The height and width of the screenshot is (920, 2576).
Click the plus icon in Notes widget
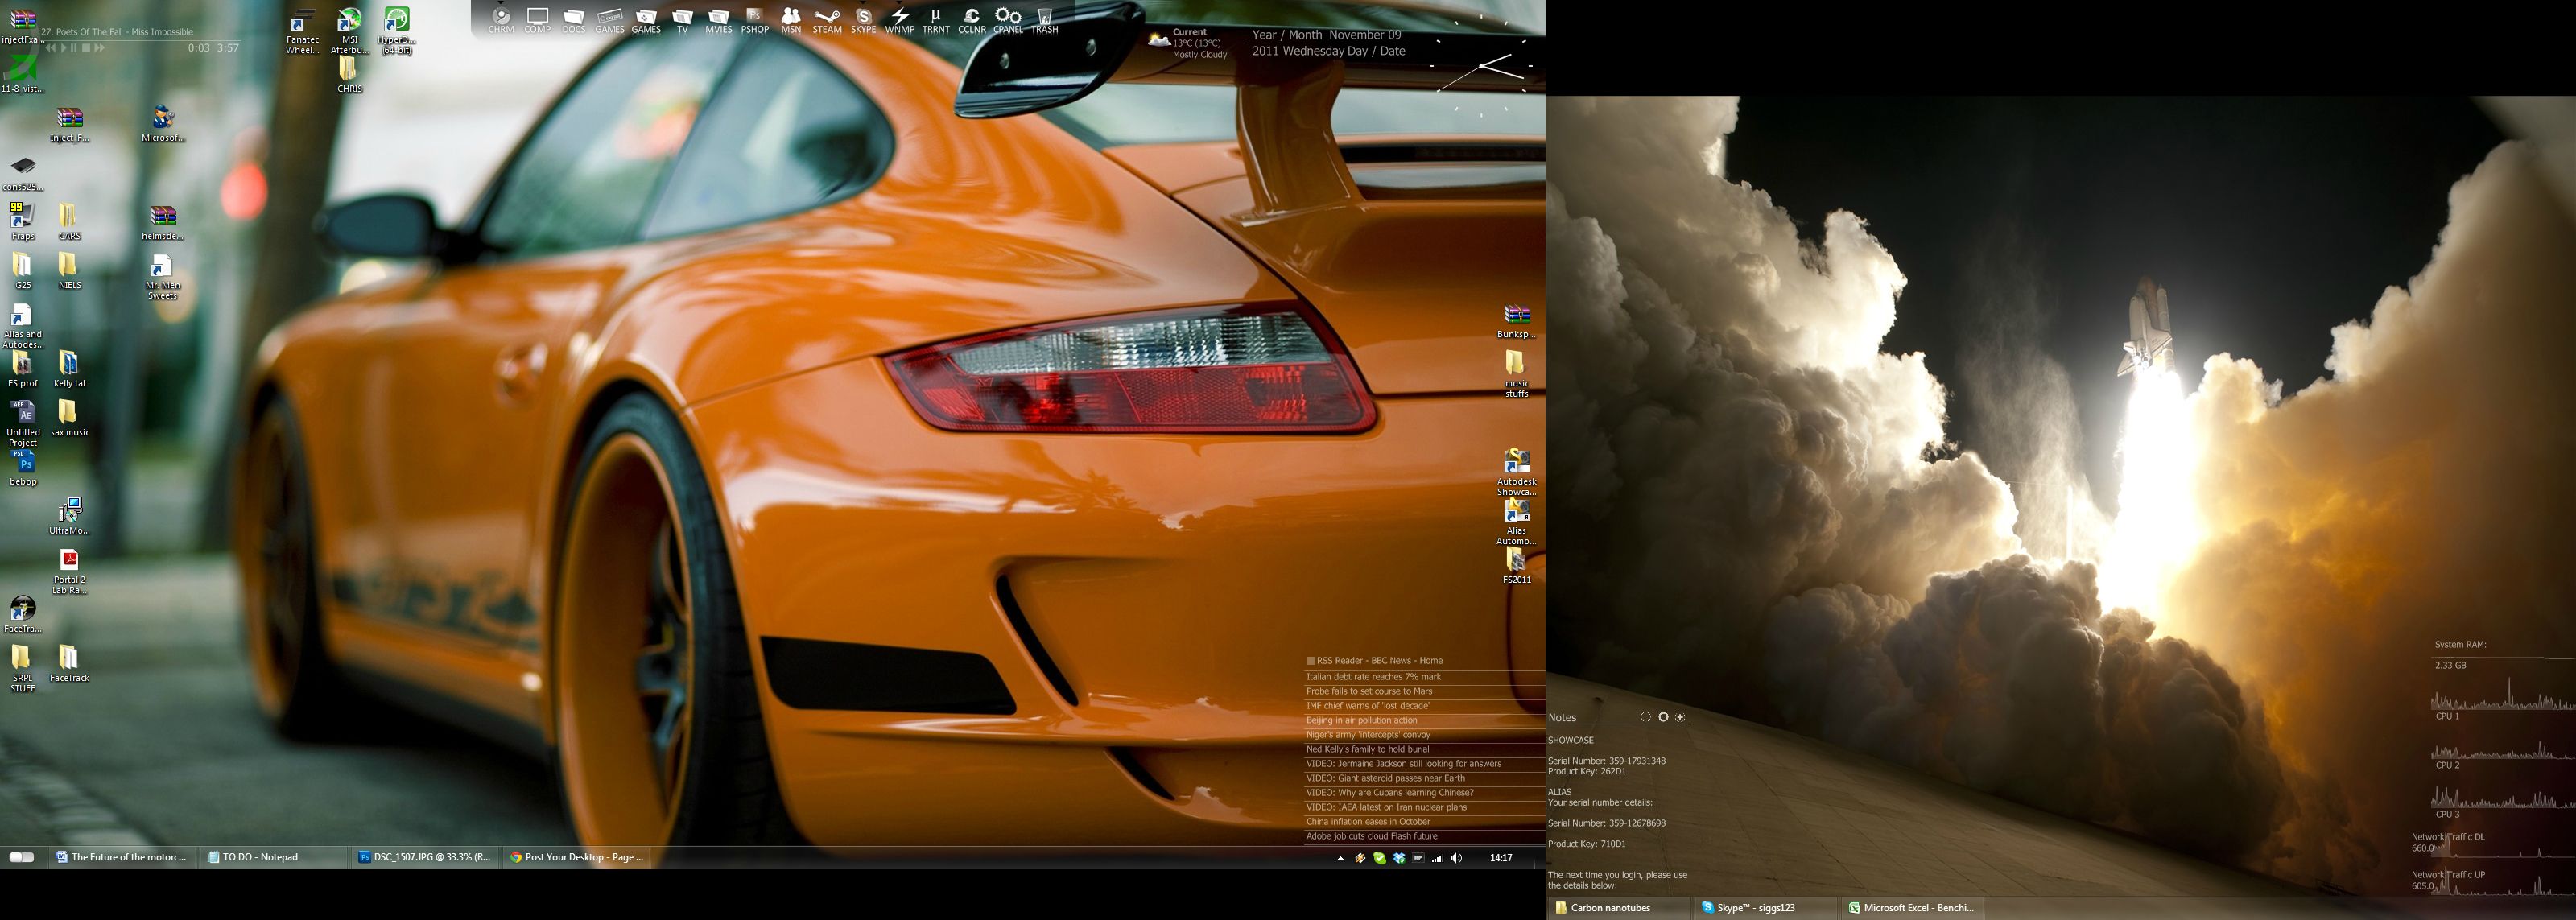tap(1680, 717)
